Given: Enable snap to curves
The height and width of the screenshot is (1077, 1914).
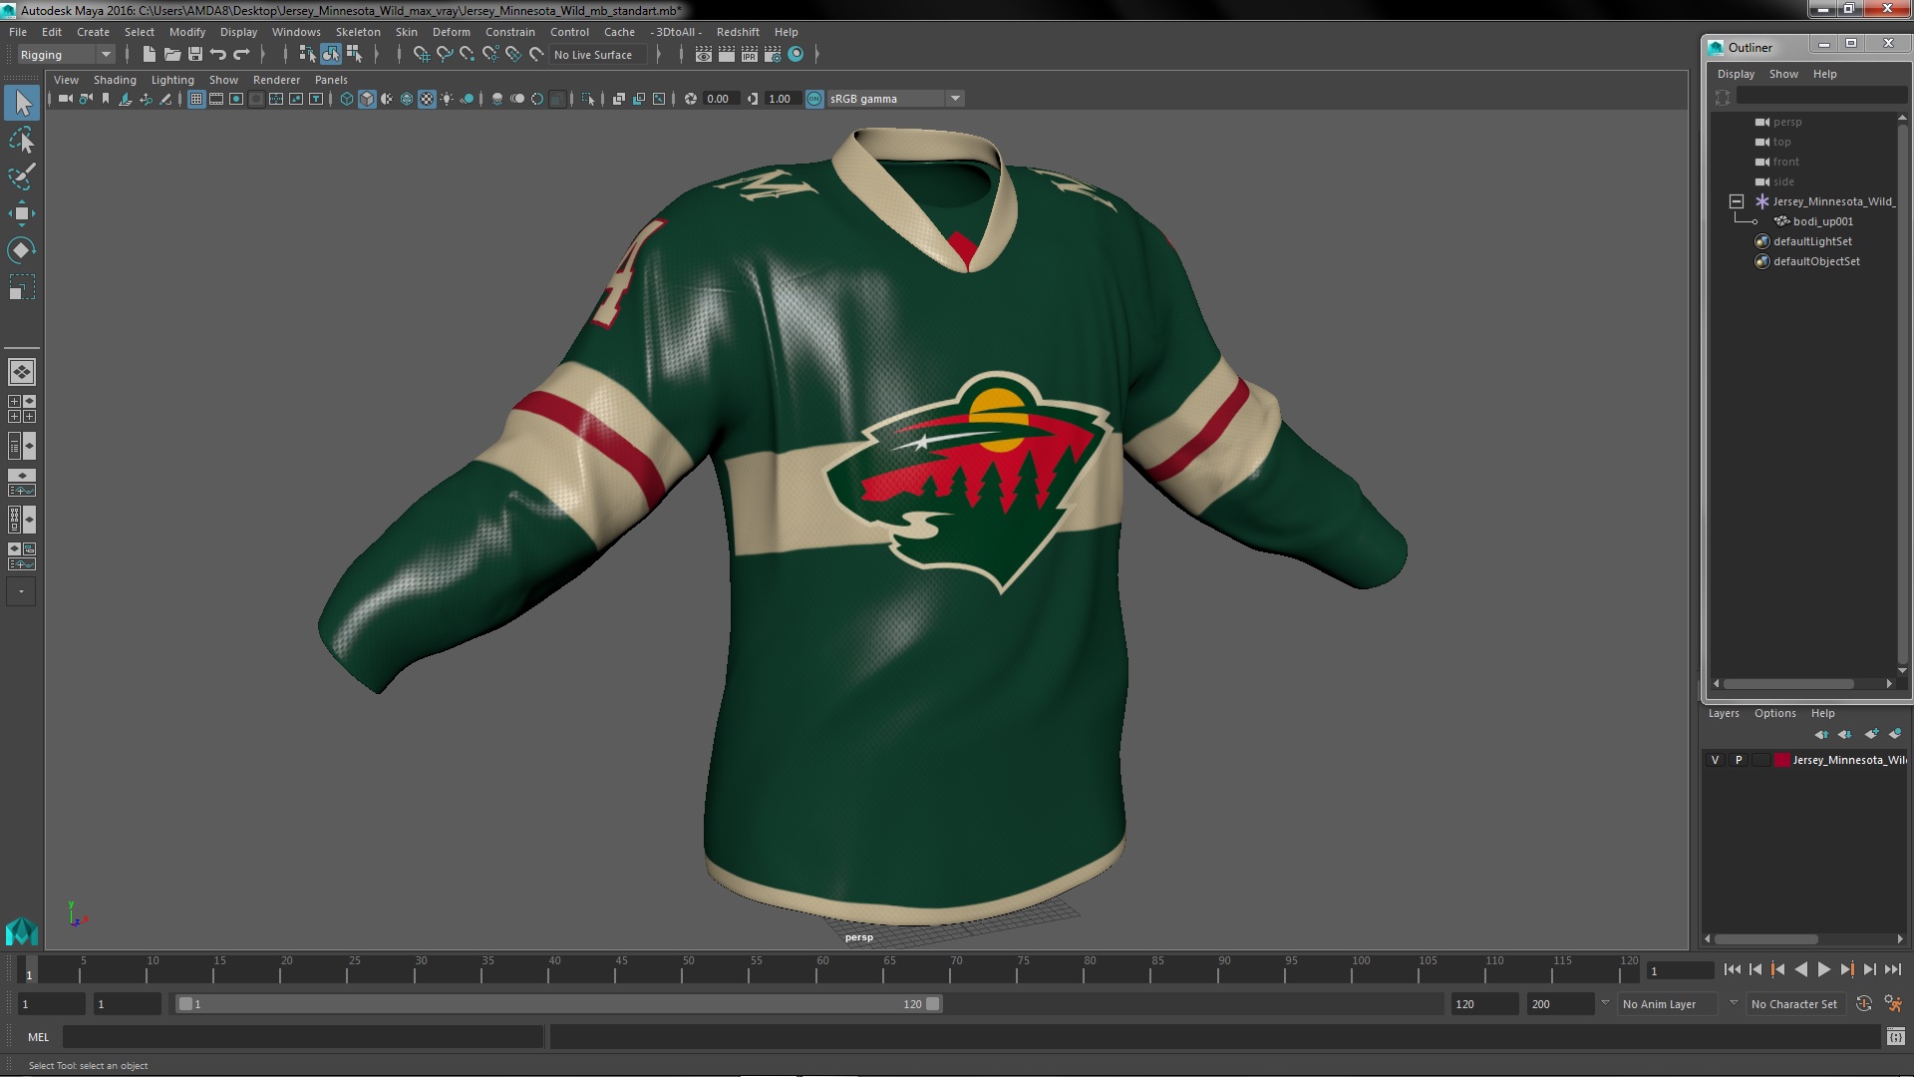Looking at the screenshot, I should tap(445, 55).
